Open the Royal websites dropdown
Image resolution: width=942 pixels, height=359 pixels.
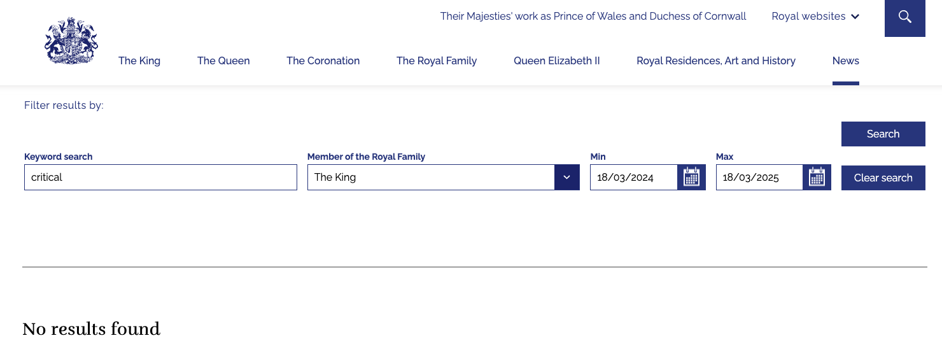pyautogui.click(x=815, y=17)
